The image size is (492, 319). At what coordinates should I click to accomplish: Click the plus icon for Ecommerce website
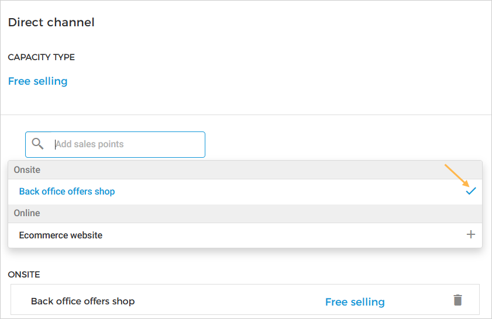(471, 235)
